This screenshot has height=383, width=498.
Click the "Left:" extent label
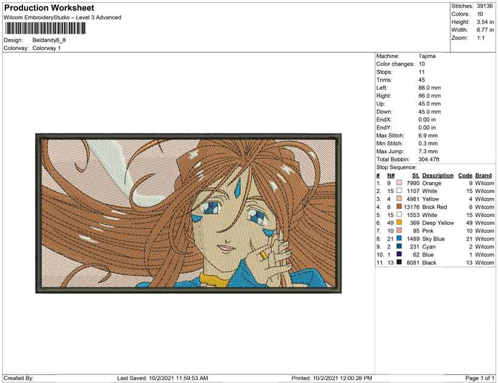[x=381, y=88]
